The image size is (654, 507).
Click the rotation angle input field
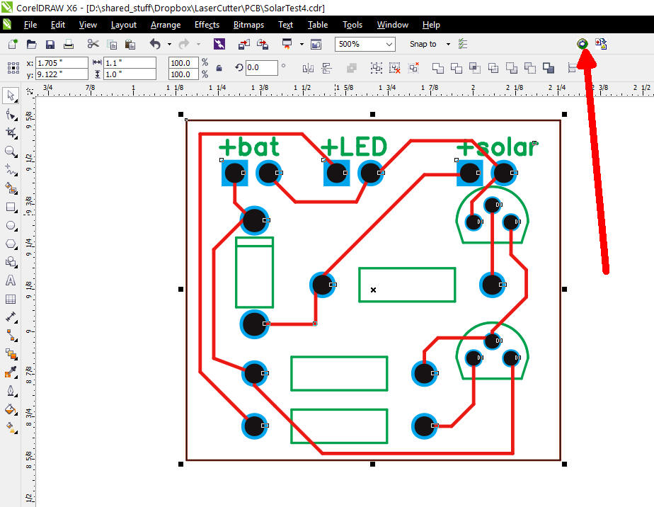262,68
